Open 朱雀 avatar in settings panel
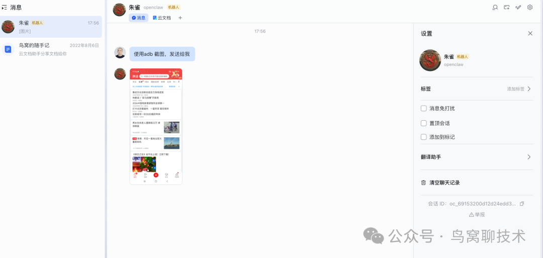This screenshot has width=543, height=258. 430,60
